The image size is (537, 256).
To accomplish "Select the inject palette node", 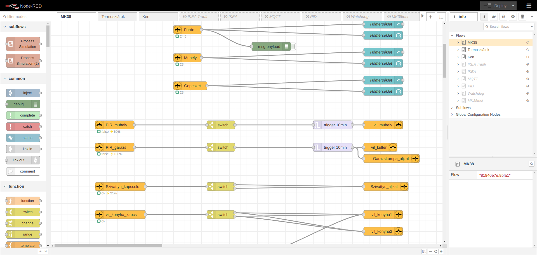I will 23,93.
